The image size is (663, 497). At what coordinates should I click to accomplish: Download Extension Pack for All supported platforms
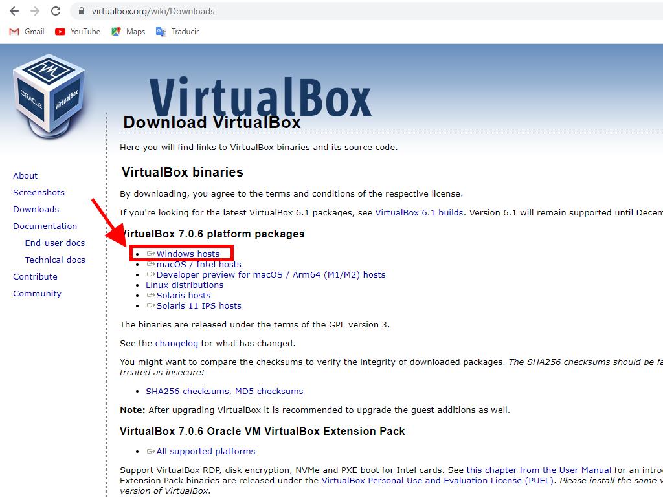click(x=206, y=451)
